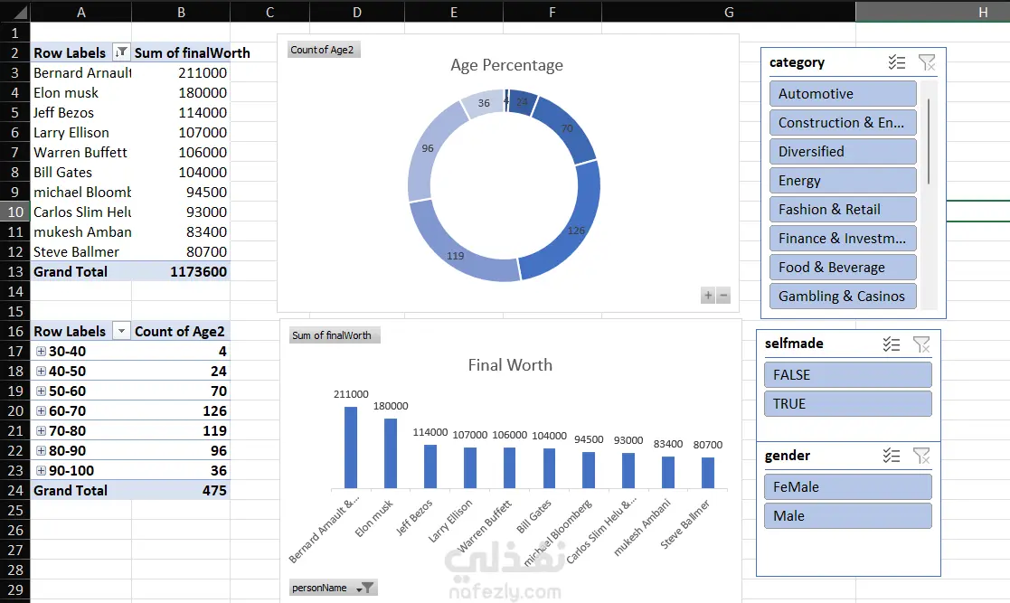The width and height of the screenshot is (1010, 603).
Task: Select FeMale in gender slicer
Action: coord(847,487)
